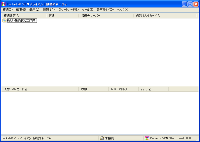200x142 pixels.
Task: Click the PacketiX title bar application icon
Action: (x=3, y=4)
